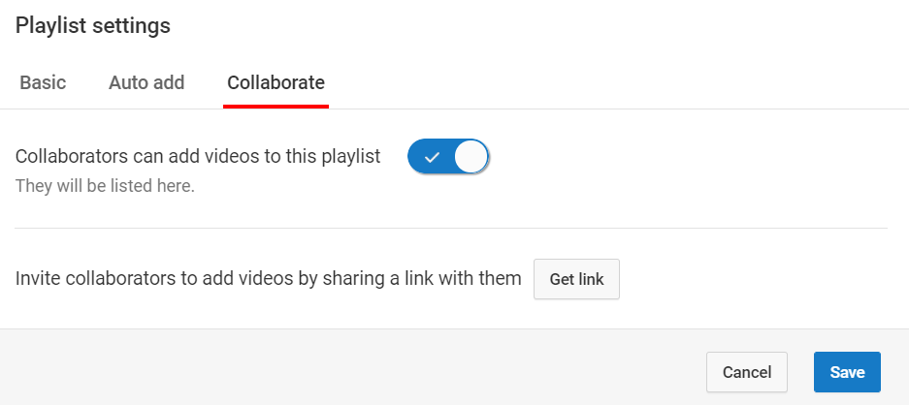Click the word 'Save' on blue button
Screen dimensions: 909x405
847,372
